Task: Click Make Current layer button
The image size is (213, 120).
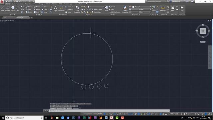Action: coord(97,9)
